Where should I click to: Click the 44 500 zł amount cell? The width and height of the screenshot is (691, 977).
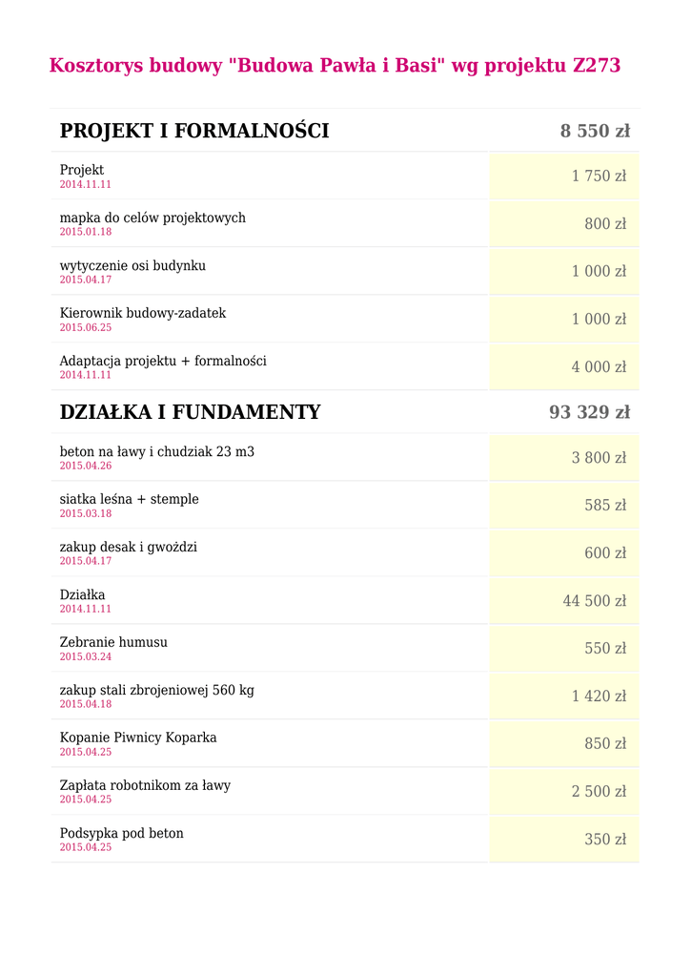coord(594,601)
